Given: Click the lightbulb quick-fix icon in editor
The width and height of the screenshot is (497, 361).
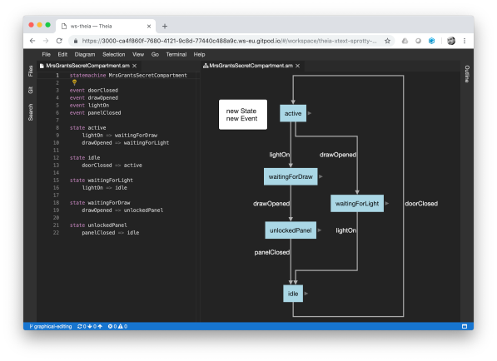Looking at the screenshot, I should pyautogui.click(x=74, y=82).
